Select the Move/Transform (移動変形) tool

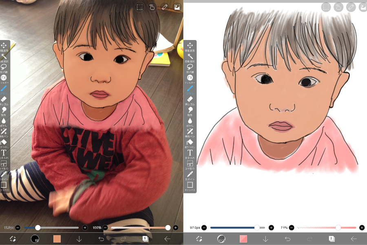pos(190,45)
